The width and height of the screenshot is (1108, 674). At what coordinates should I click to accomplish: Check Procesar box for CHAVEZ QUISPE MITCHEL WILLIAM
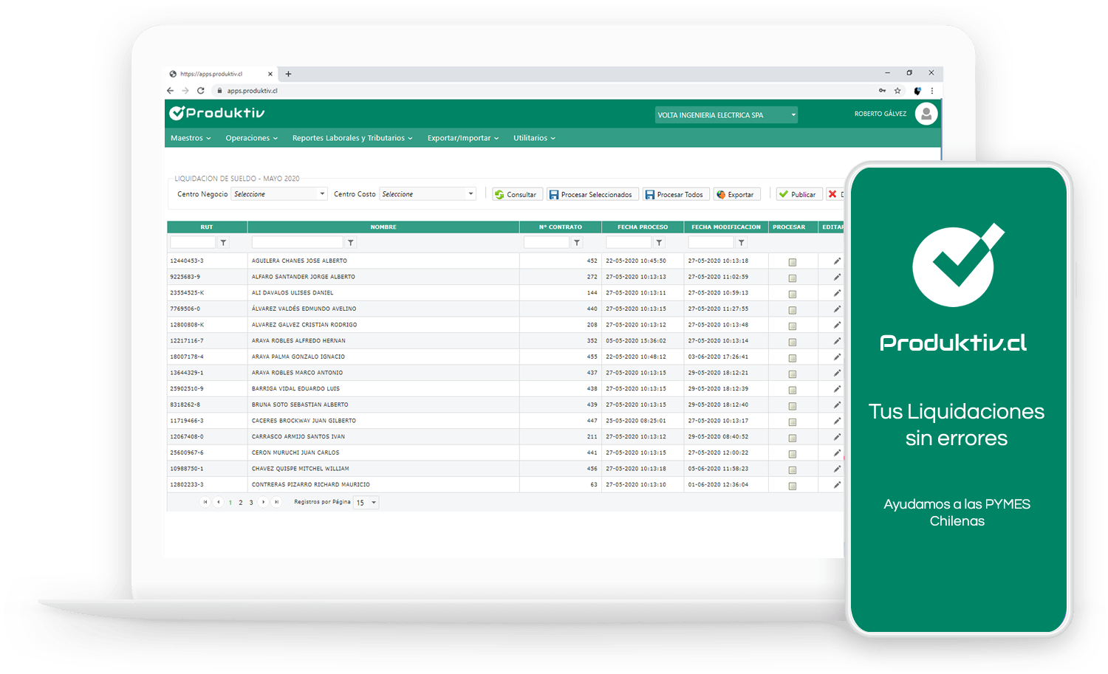pyautogui.click(x=793, y=470)
